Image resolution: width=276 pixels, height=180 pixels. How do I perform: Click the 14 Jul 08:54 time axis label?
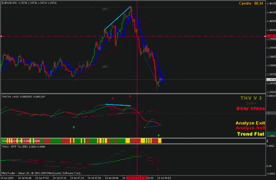coord(164,178)
